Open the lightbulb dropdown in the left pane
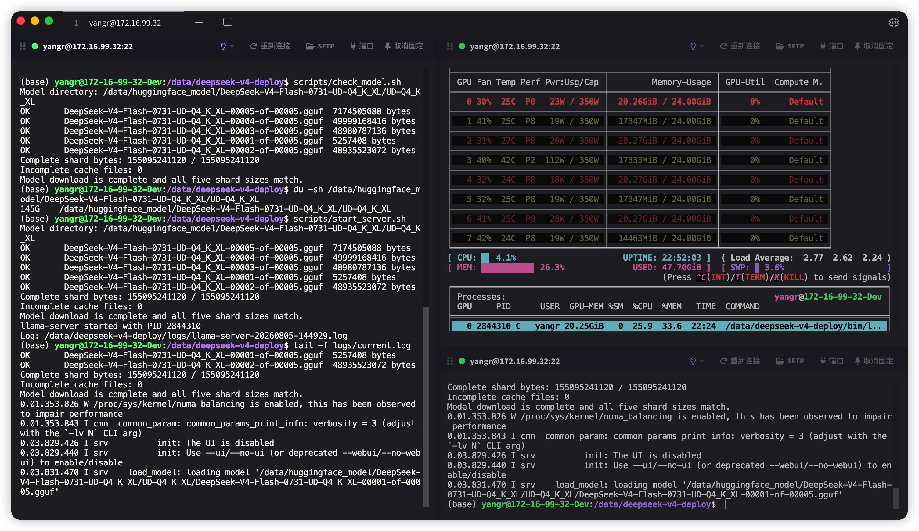This screenshot has width=919, height=531. tap(226, 46)
